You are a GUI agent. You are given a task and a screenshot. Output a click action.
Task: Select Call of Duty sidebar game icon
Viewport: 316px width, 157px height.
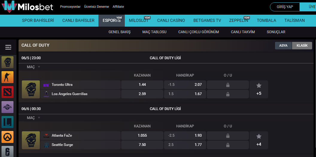click(x=7, y=62)
